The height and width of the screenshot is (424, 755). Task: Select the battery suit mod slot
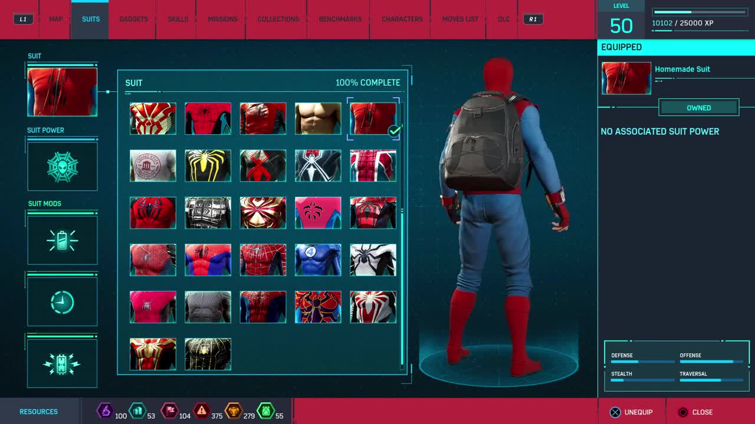pyautogui.click(x=62, y=240)
